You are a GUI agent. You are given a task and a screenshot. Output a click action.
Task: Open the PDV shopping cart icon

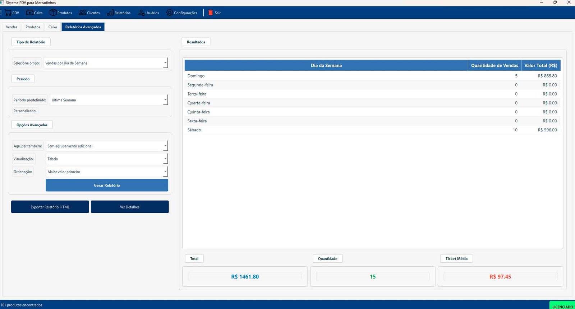point(8,13)
